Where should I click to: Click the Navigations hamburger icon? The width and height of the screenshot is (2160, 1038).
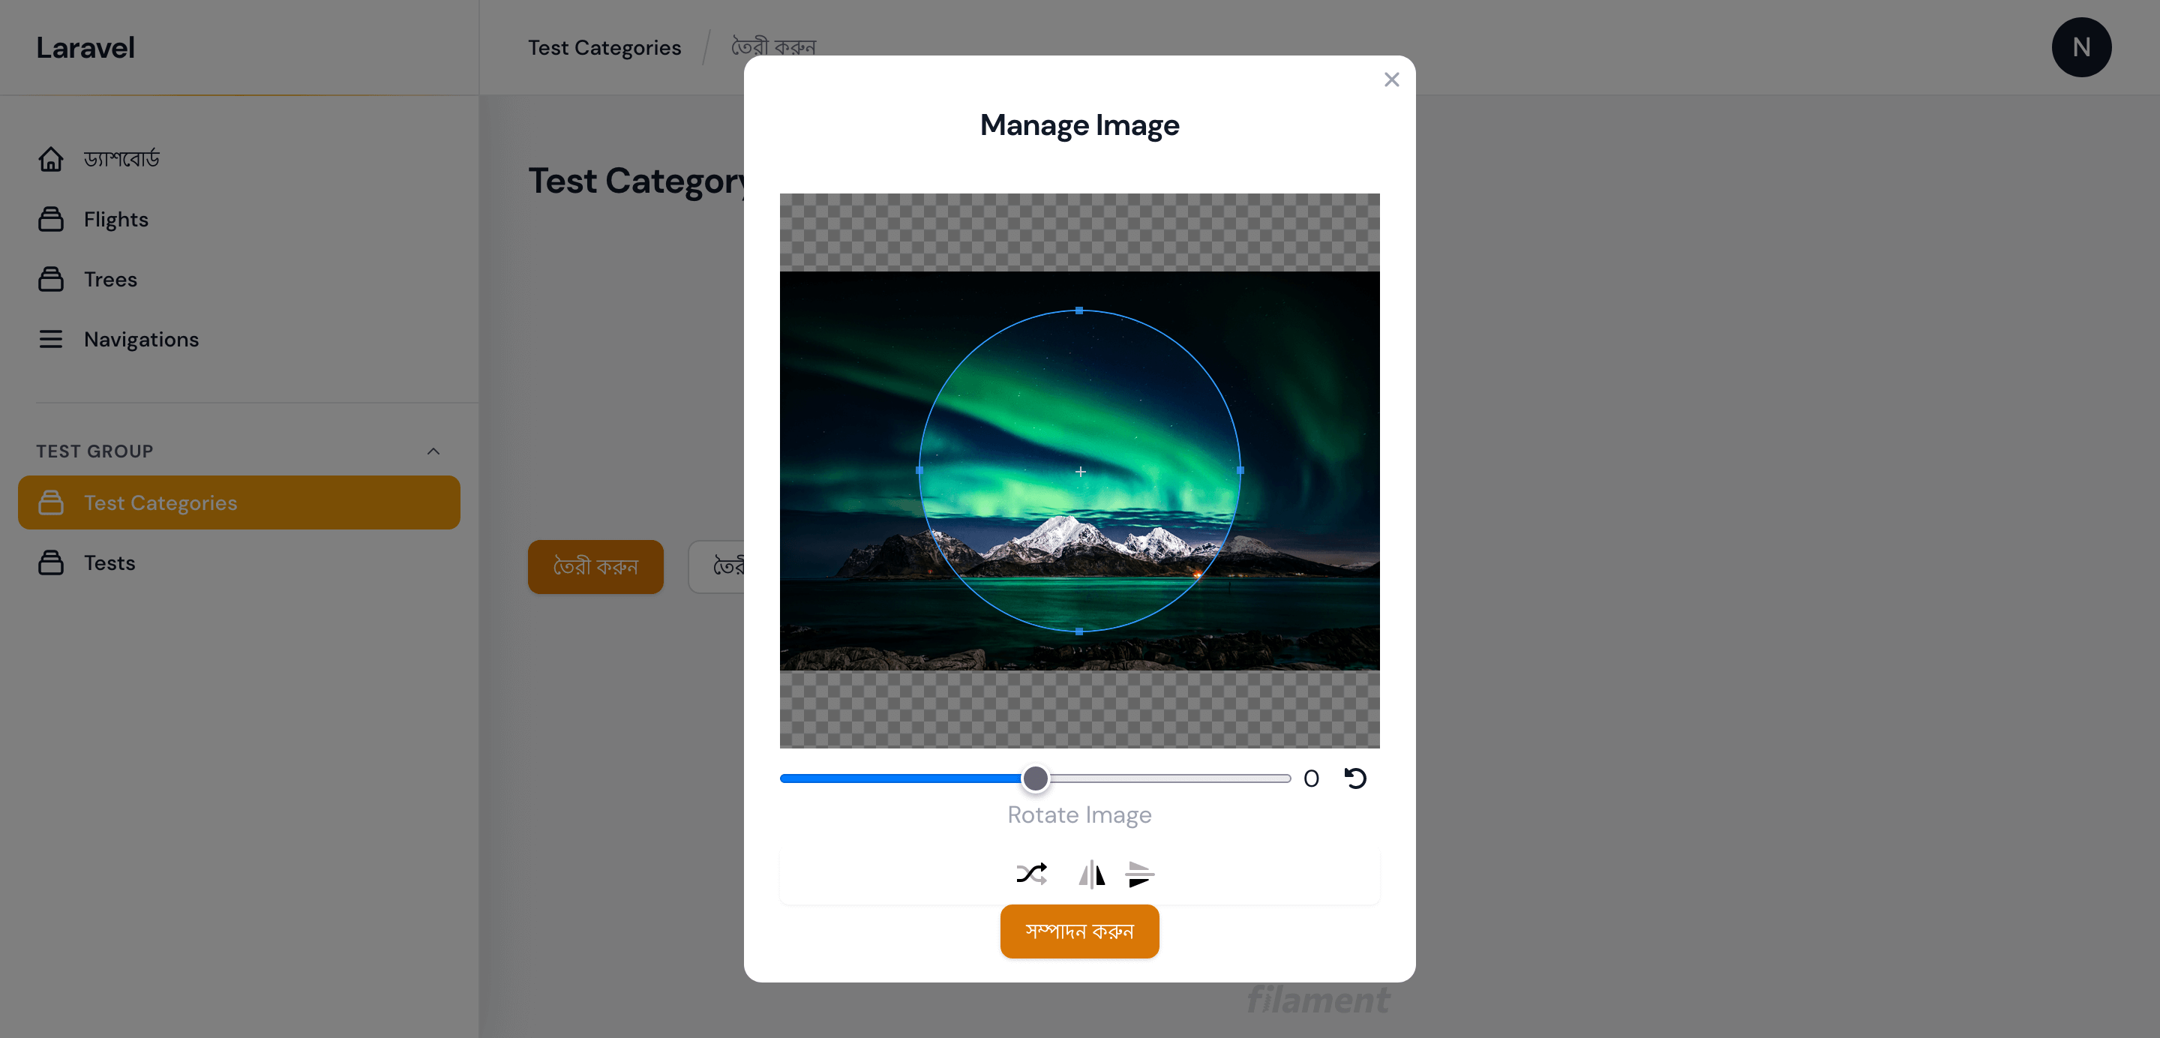(x=50, y=339)
